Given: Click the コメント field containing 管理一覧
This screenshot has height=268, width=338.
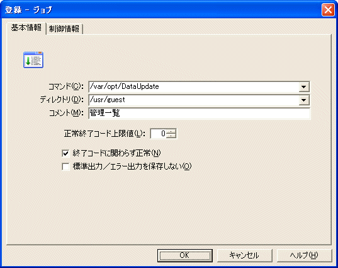Looking at the screenshot, I should coord(200,113).
